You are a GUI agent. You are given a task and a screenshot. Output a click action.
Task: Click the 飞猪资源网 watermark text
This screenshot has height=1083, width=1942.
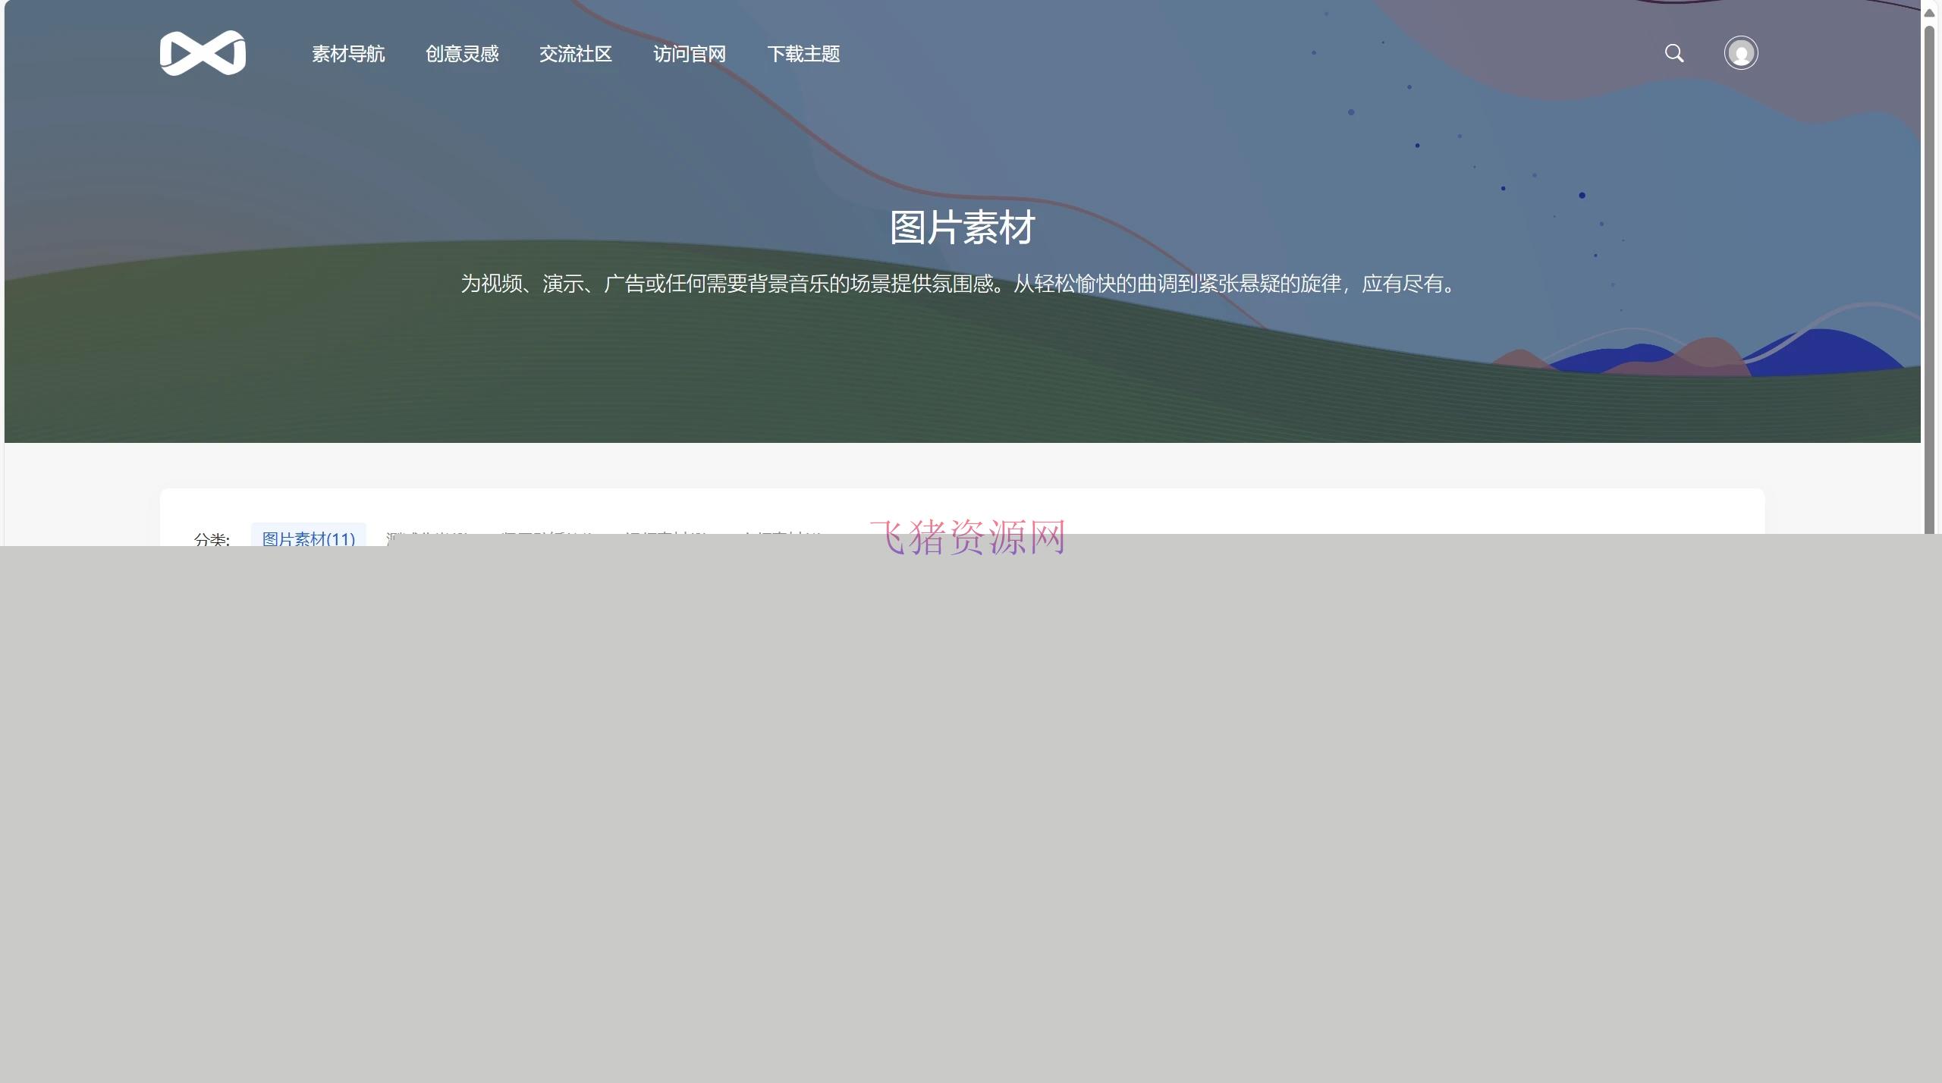click(x=967, y=538)
